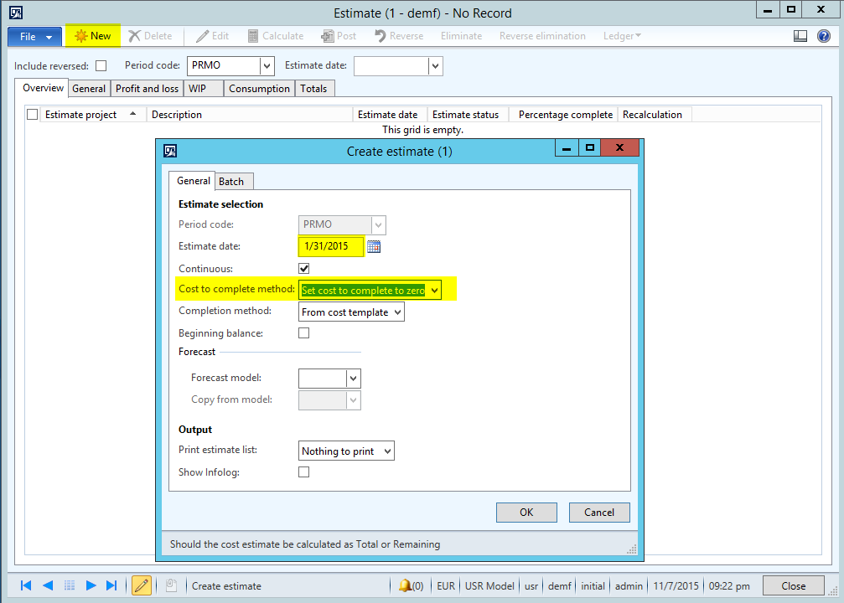Click the Estimate date input field in dialog

click(330, 246)
